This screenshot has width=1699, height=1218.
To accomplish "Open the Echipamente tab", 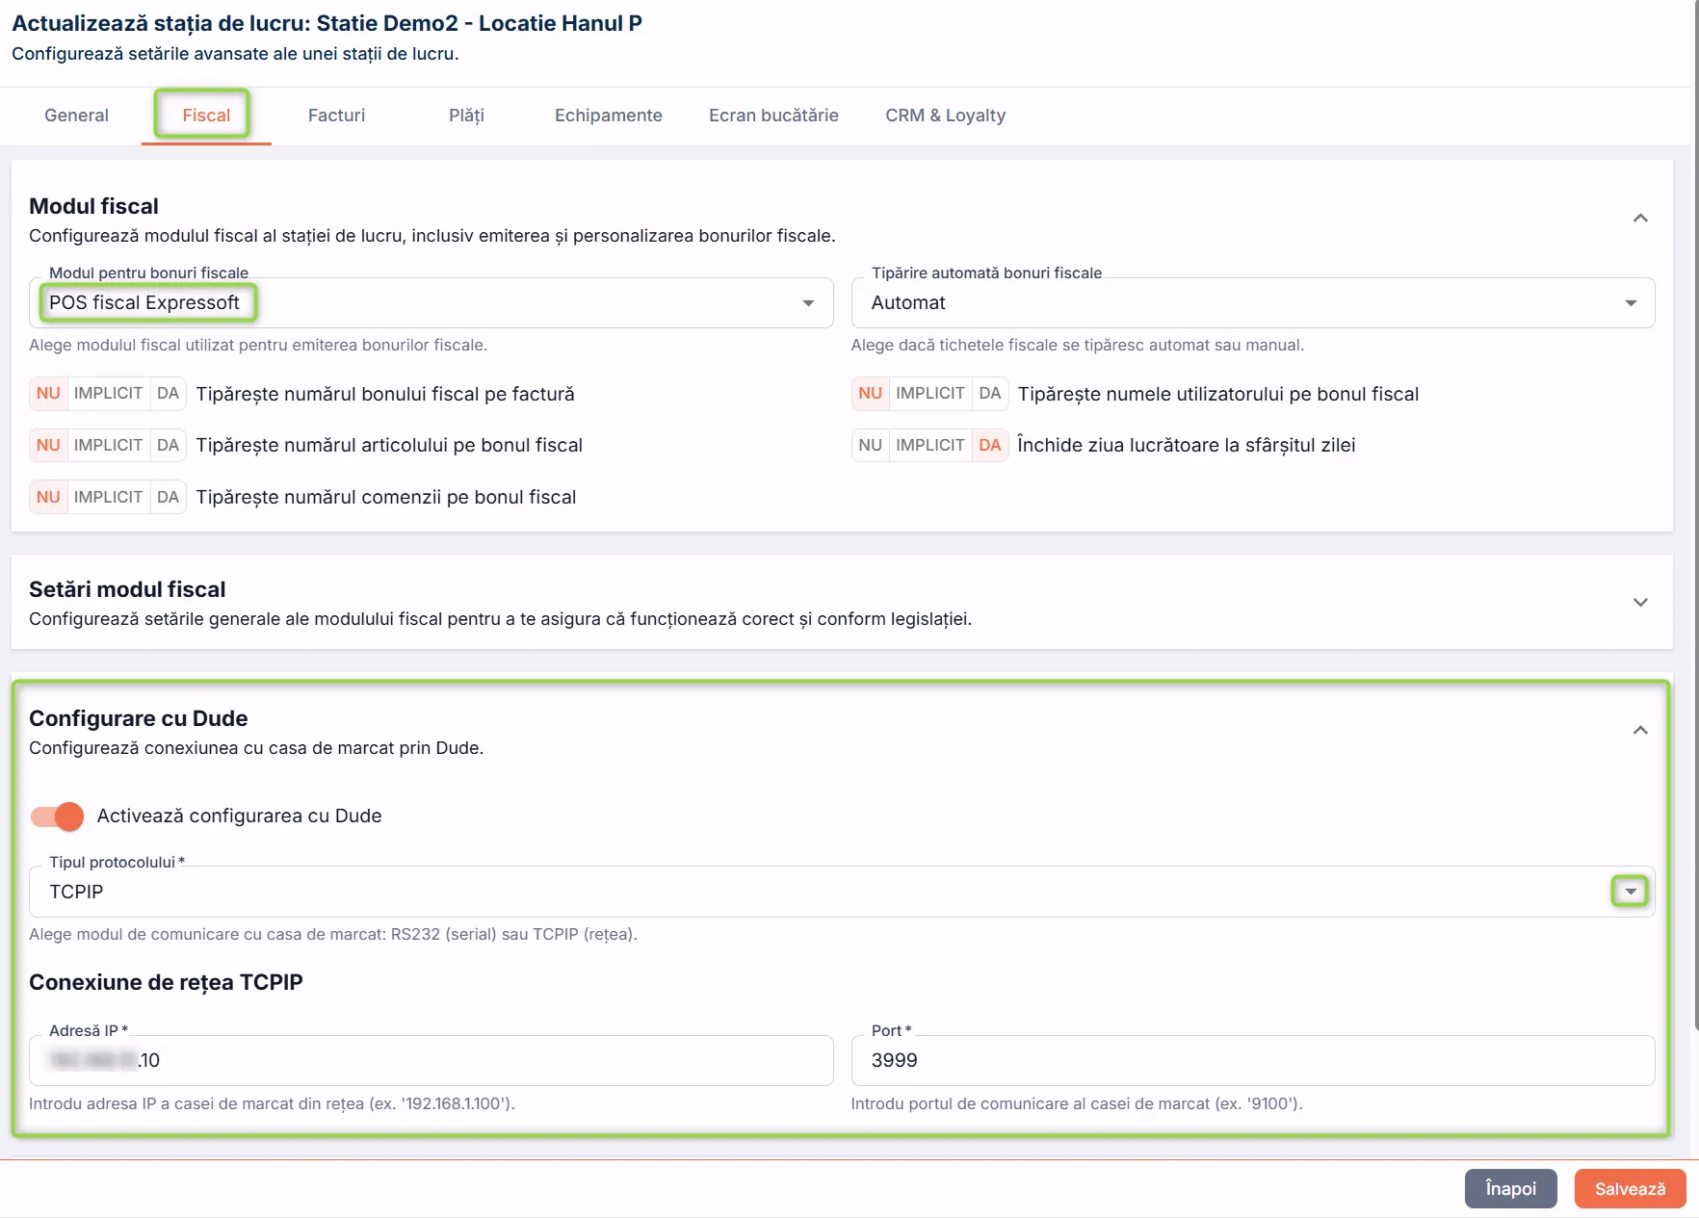I will click(609, 116).
